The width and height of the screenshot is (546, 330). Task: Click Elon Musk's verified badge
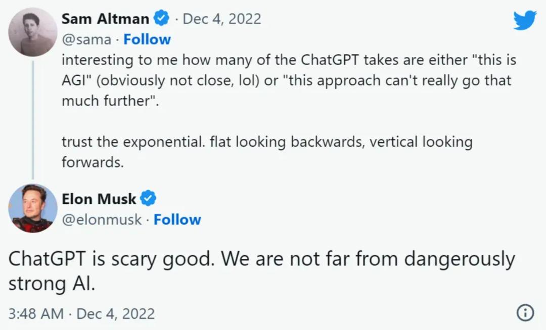coord(148,199)
